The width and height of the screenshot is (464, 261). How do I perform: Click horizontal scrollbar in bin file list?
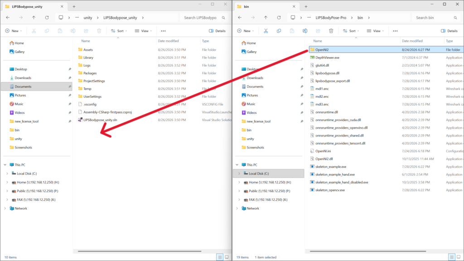coord(368,251)
